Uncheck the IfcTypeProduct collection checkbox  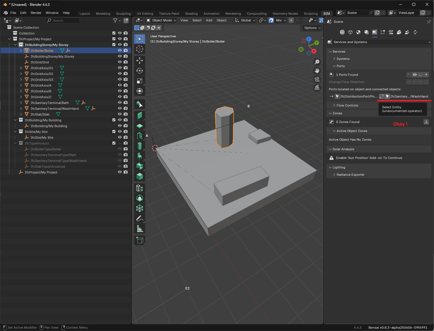114,143
